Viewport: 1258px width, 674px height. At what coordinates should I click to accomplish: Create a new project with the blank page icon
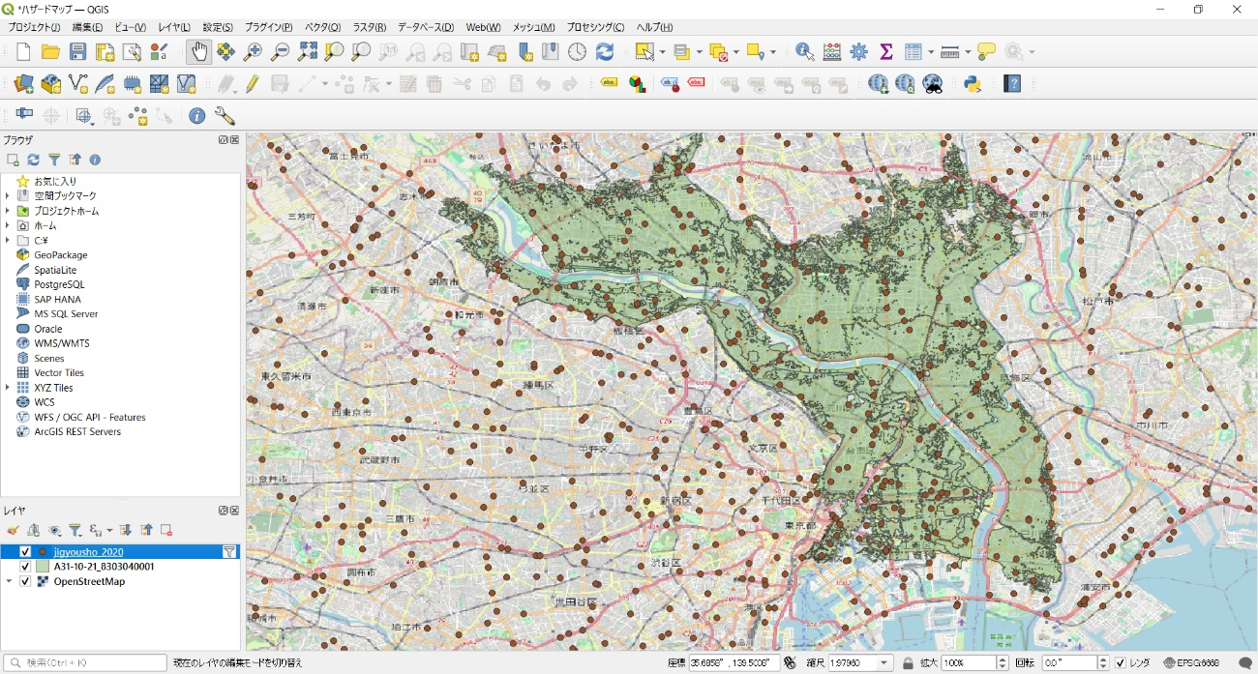23,52
